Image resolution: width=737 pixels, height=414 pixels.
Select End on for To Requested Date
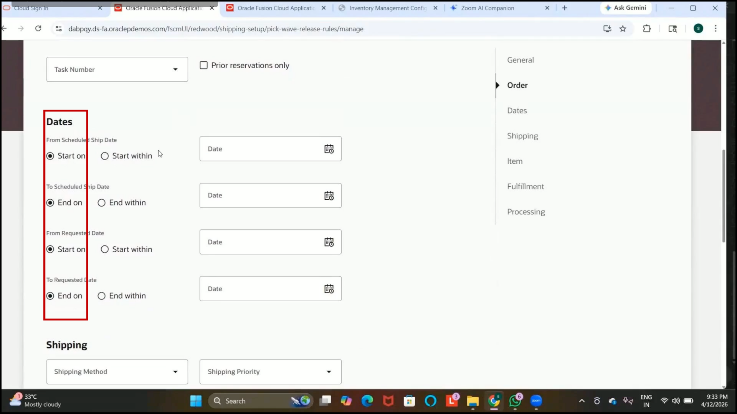click(50, 296)
